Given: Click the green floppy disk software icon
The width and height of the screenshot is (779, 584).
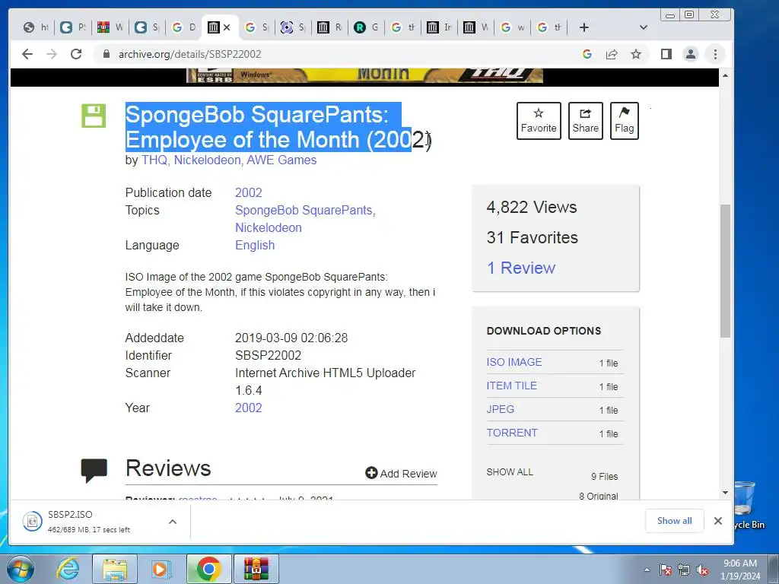Looking at the screenshot, I should (94, 116).
